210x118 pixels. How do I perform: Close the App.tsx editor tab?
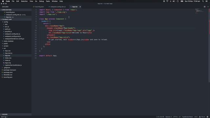(80, 7)
